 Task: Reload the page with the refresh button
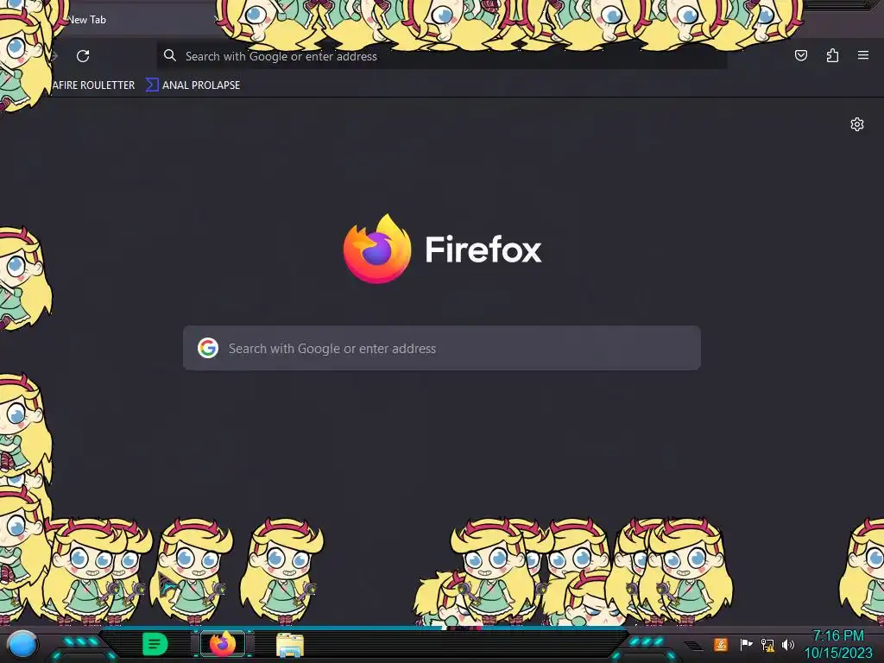[x=83, y=56]
